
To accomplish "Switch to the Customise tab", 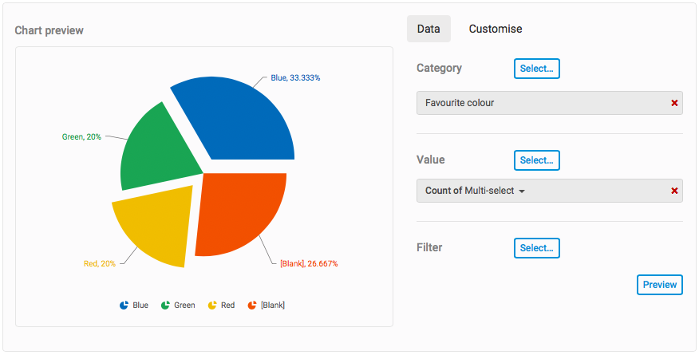I will [x=496, y=29].
